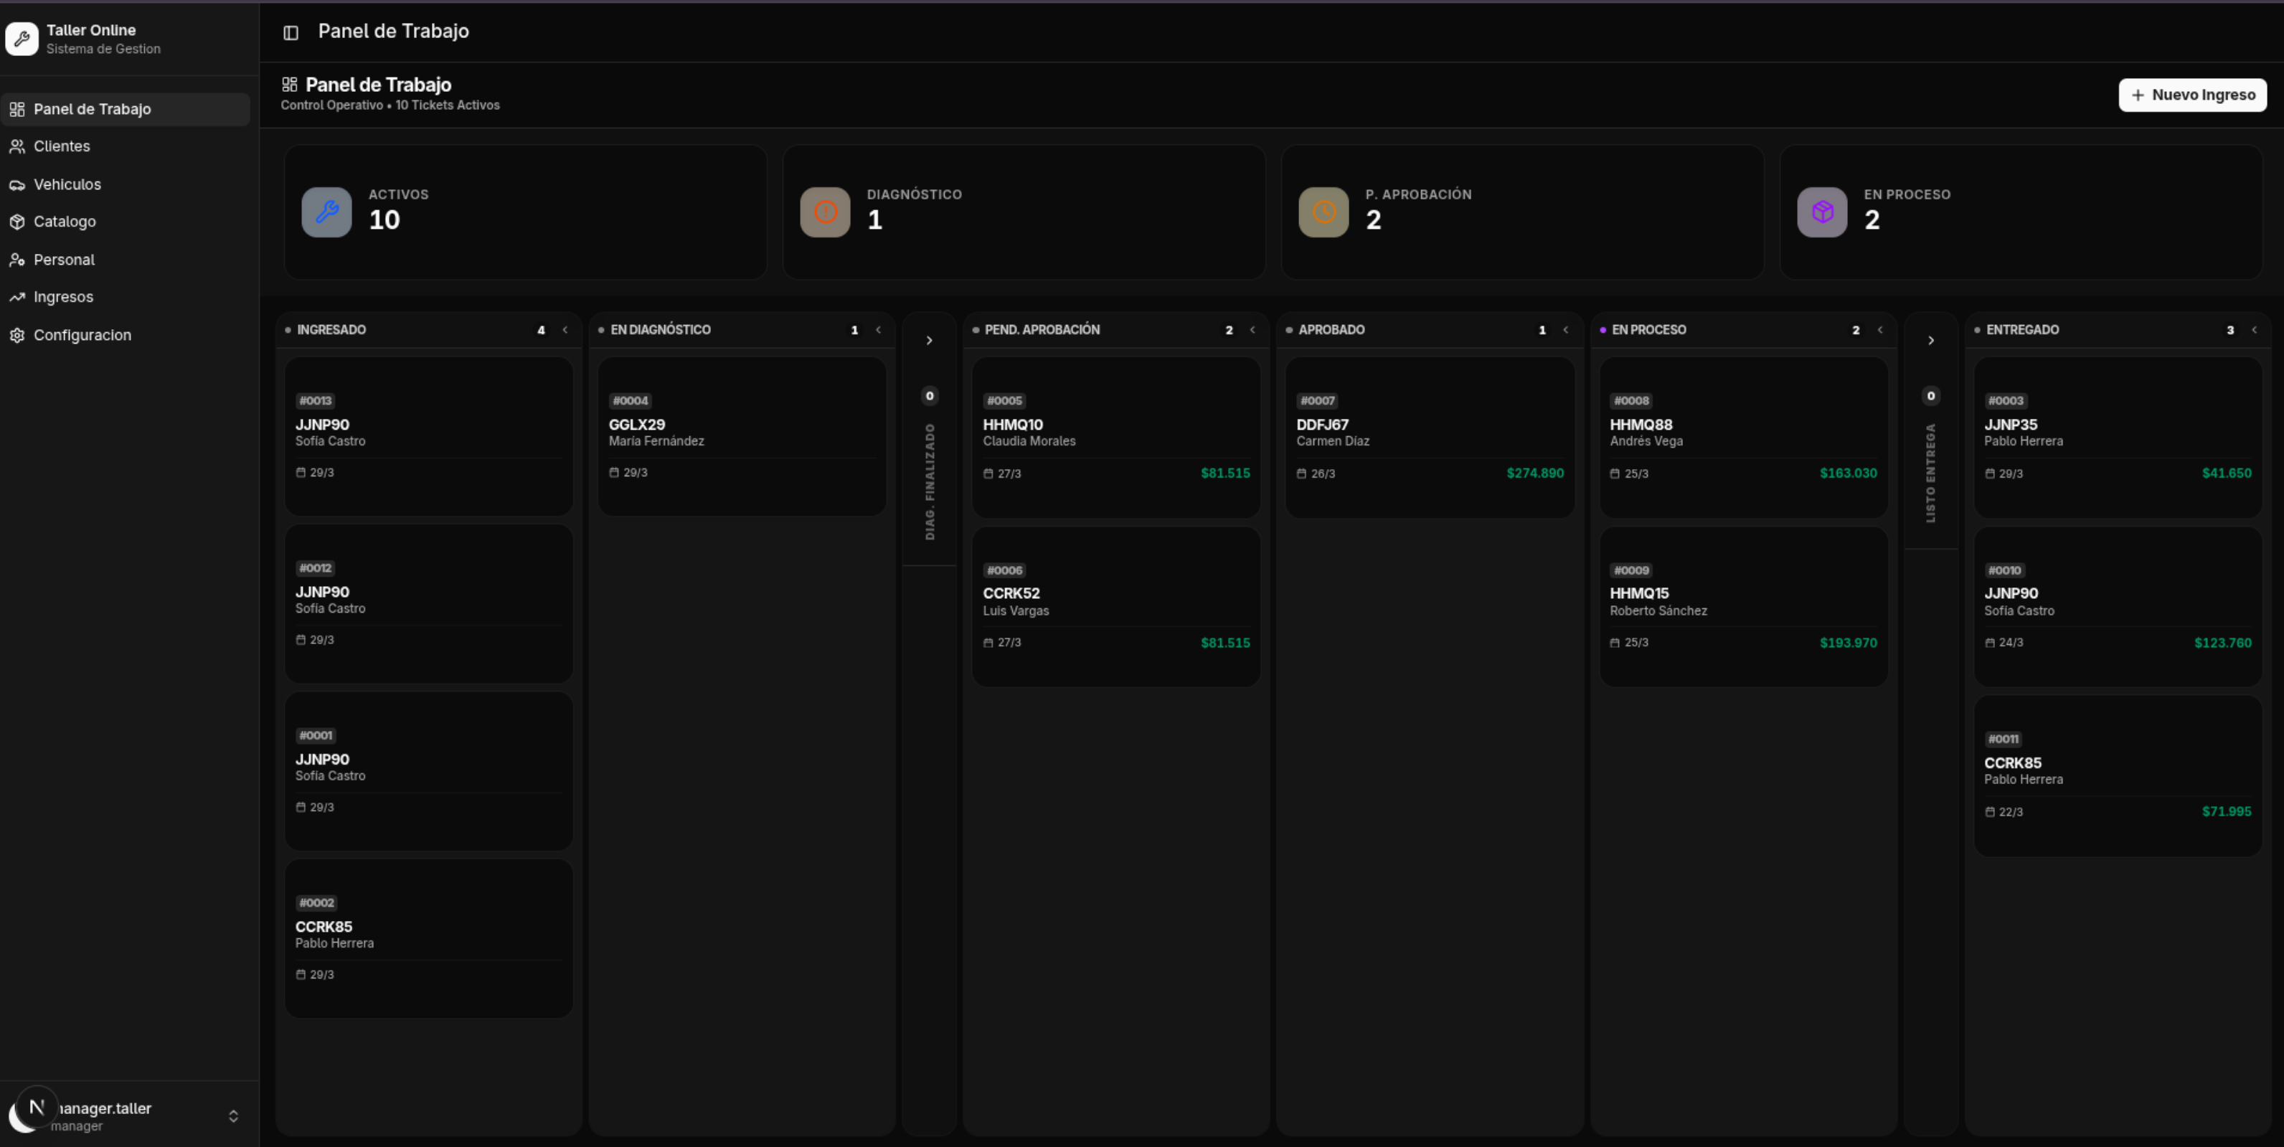Collapse the Ingresado column
Screen dimensions: 2284x1147
(565, 330)
